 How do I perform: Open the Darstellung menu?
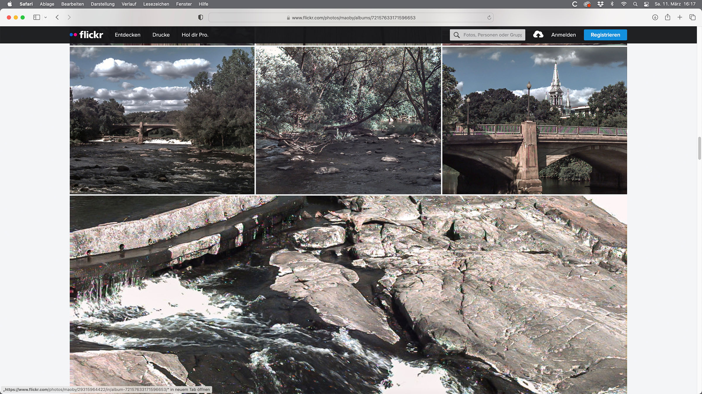pyautogui.click(x=103, y=4)
